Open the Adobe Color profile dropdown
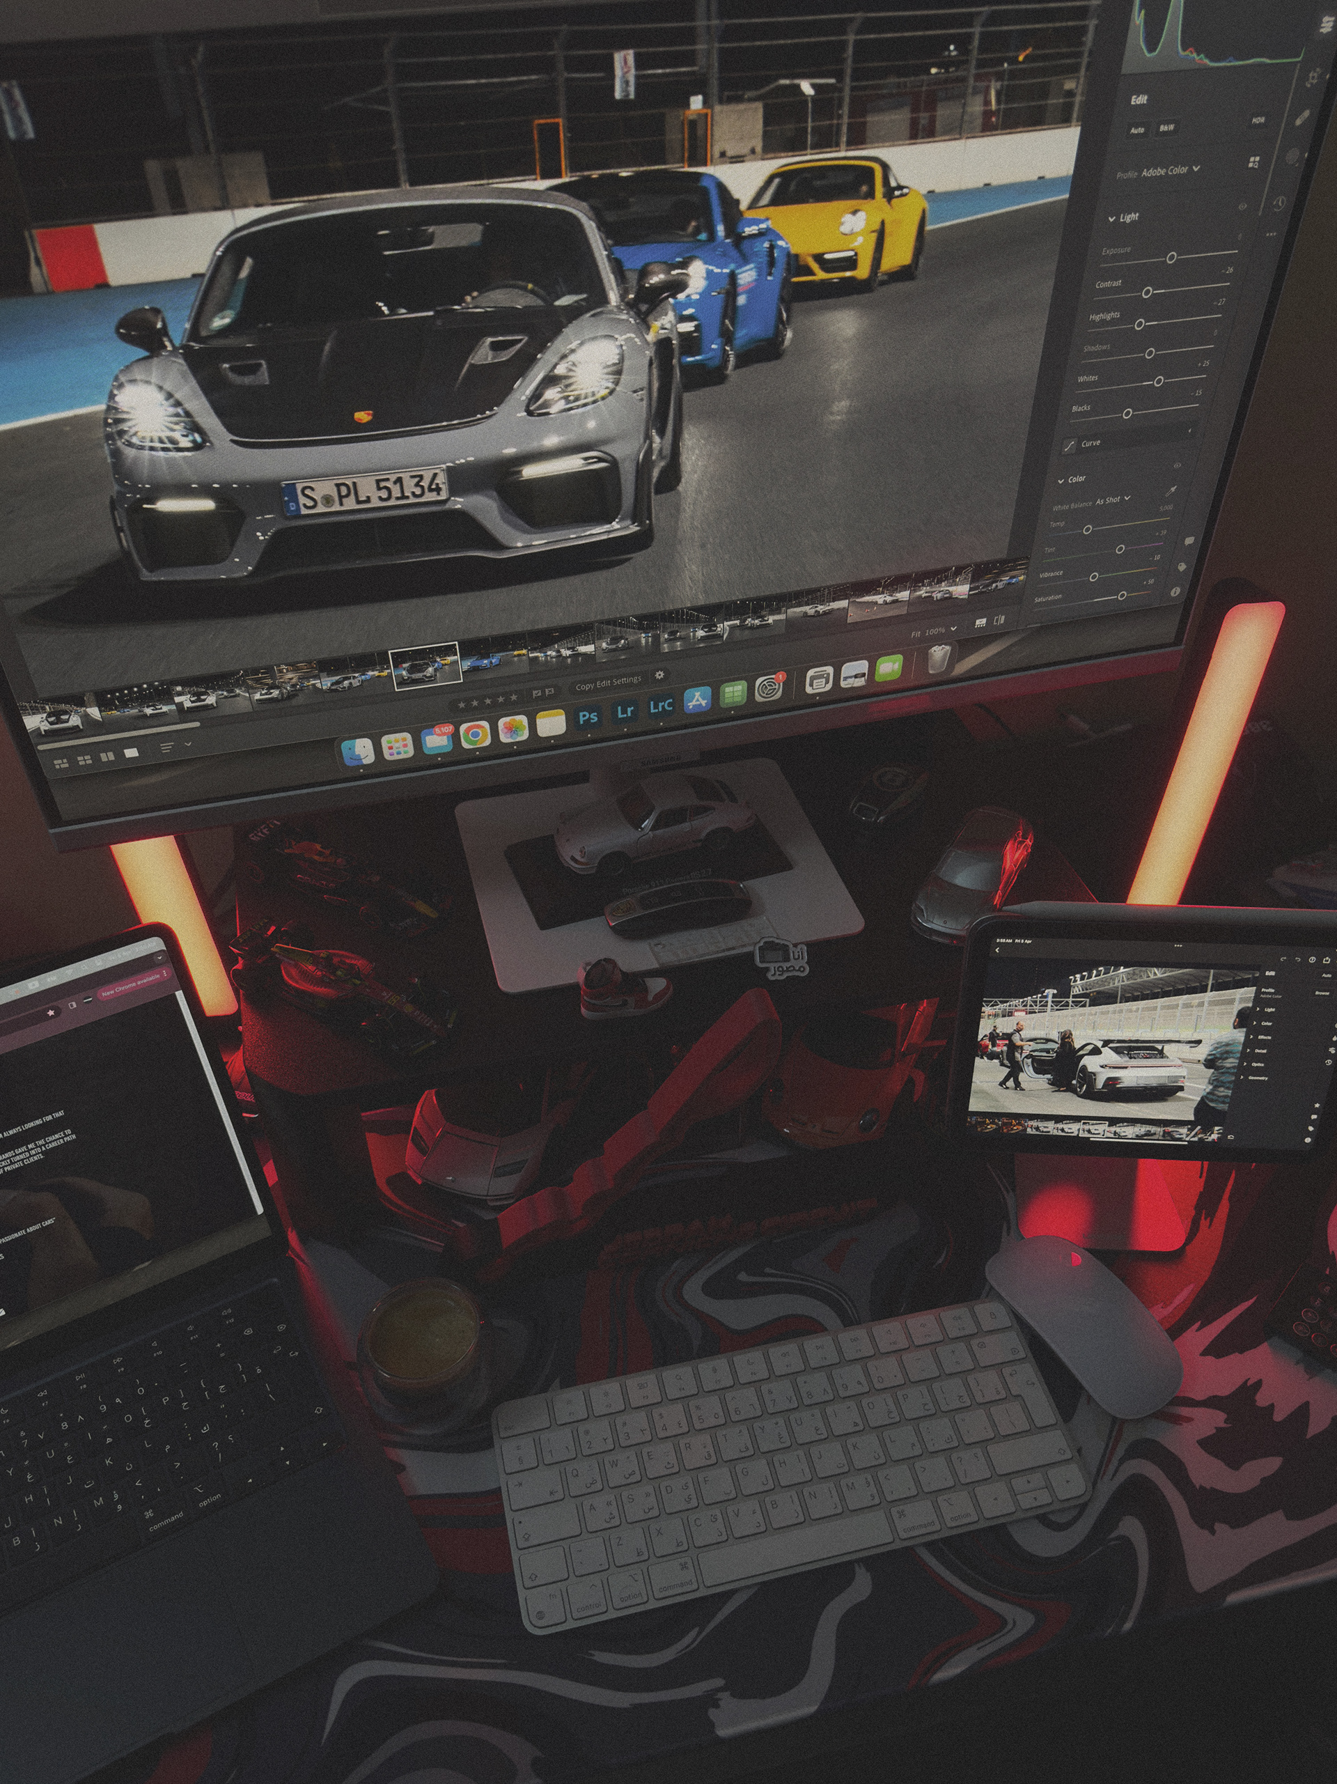 click(1170, 170)
